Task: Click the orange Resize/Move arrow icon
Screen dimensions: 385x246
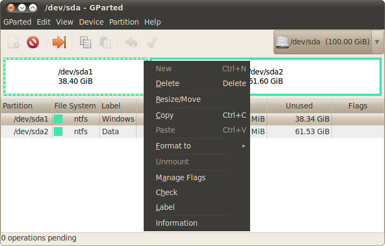Action: pyautogui.click(x=59, y=42)
